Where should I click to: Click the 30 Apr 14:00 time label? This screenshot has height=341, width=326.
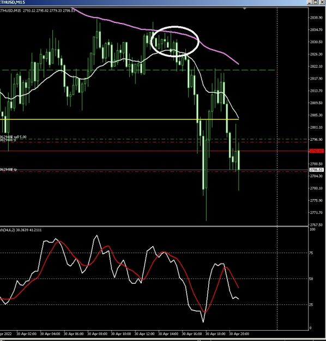(168, 333)
